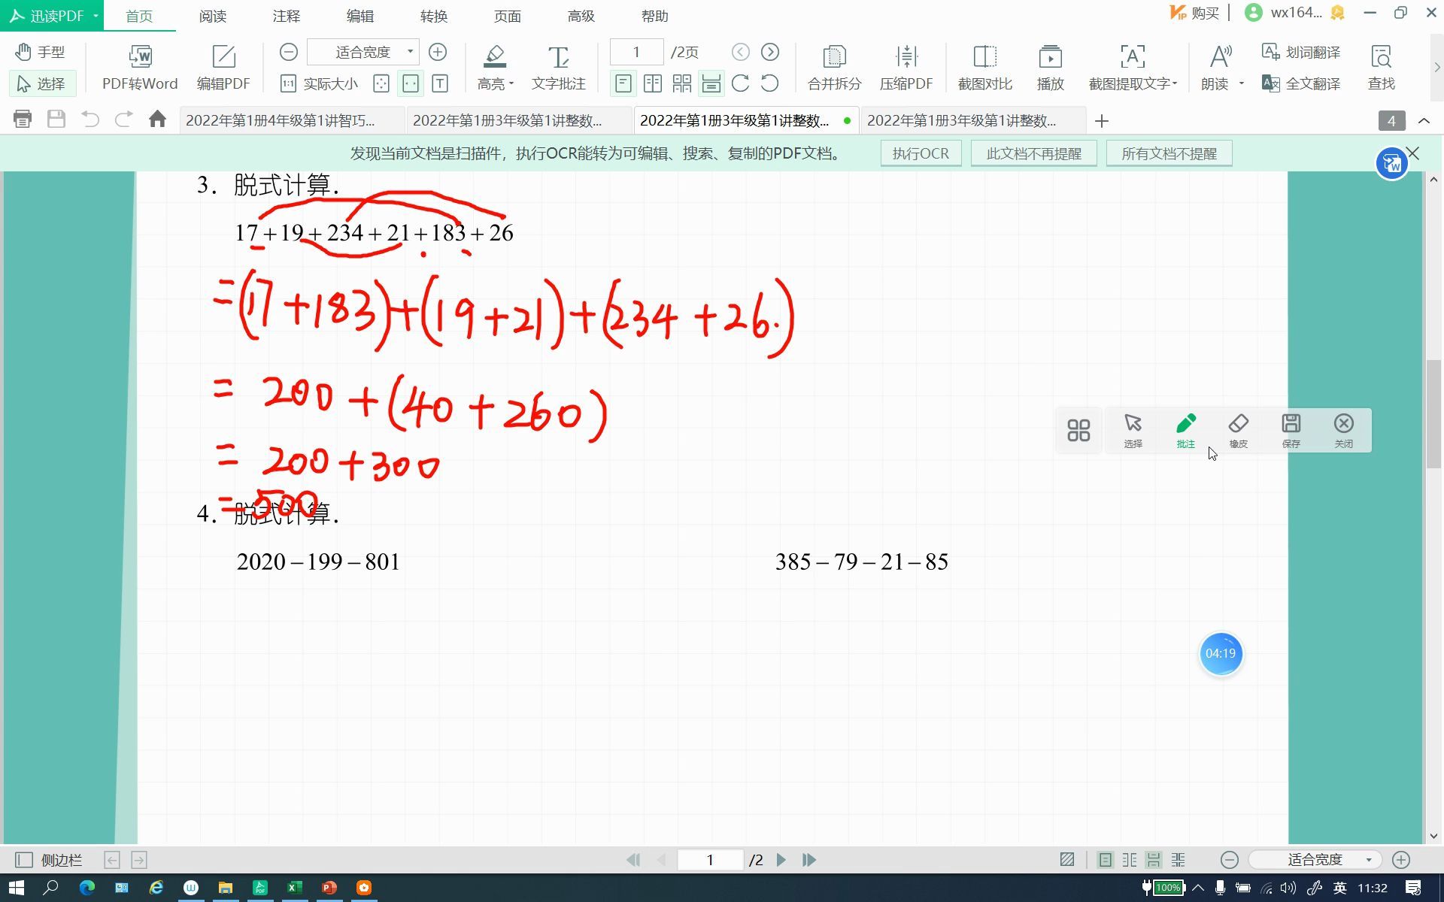Image resolution: width=1444 pixels, height=902 pixels.
Task: Close the floating annotation toolbar
Action: click(1343, 430)
